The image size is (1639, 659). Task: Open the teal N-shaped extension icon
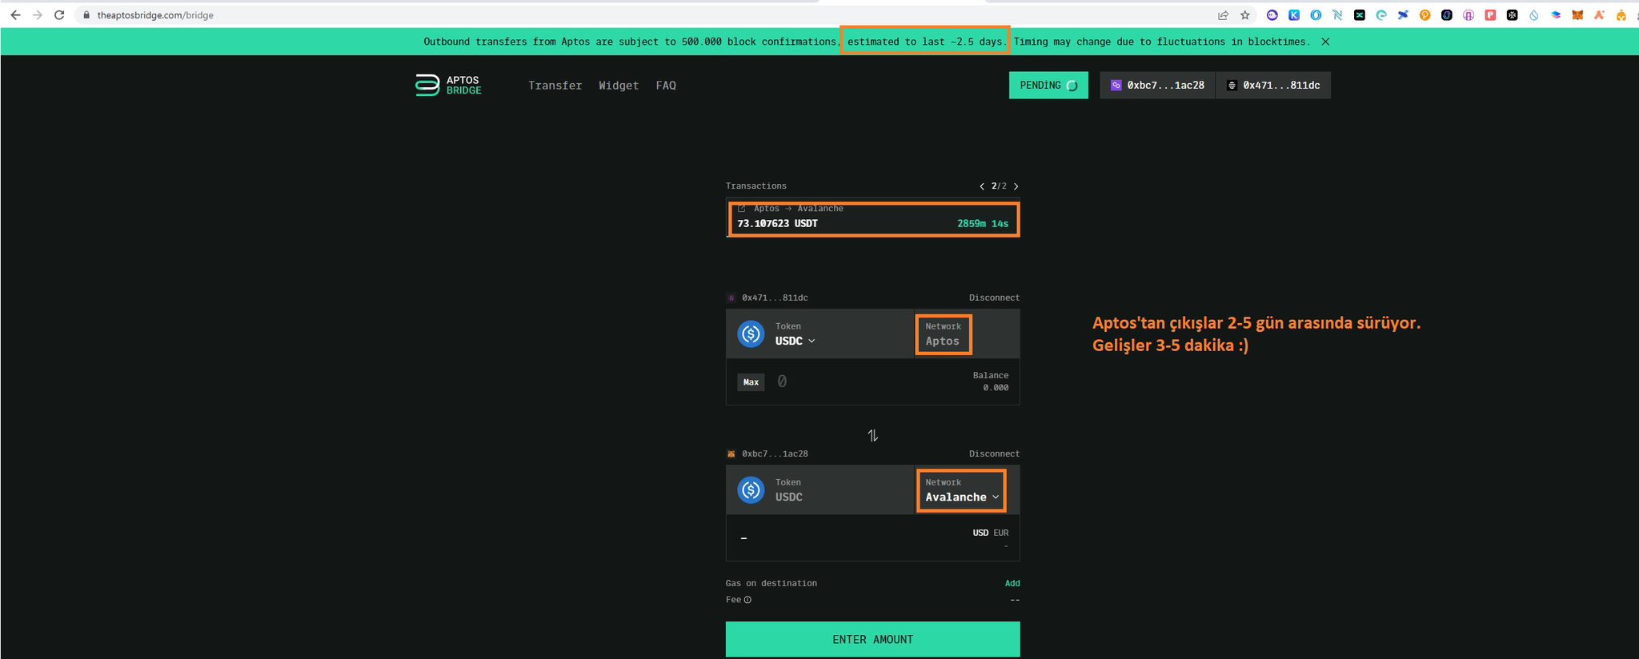click(1337, 15)
